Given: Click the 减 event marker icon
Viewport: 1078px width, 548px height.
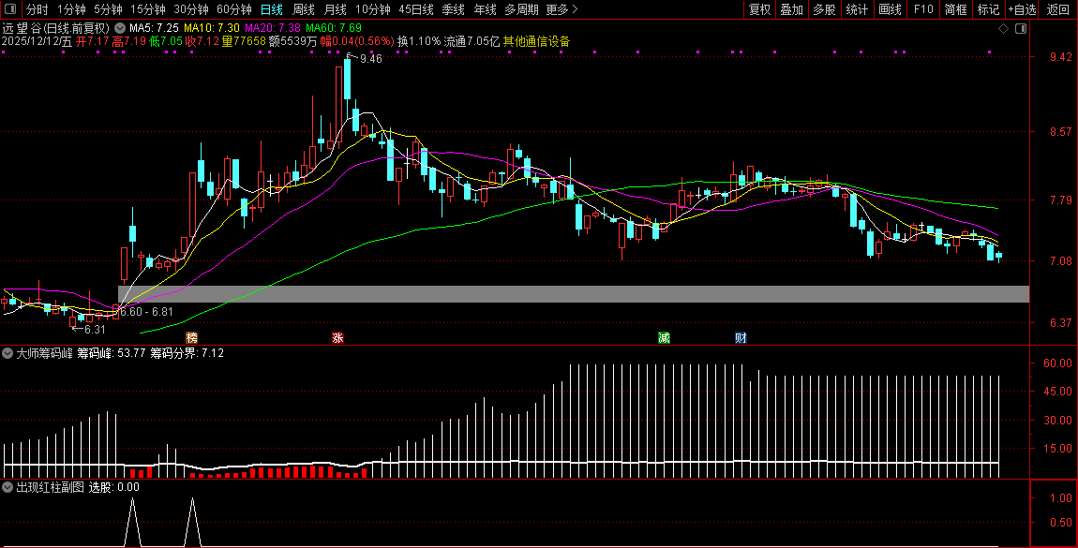Looking at the screenshot, I should pyautogui.click(x=664, y=337).
